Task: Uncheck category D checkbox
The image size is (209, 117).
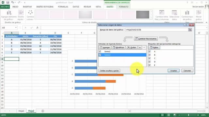Action: 150,62
